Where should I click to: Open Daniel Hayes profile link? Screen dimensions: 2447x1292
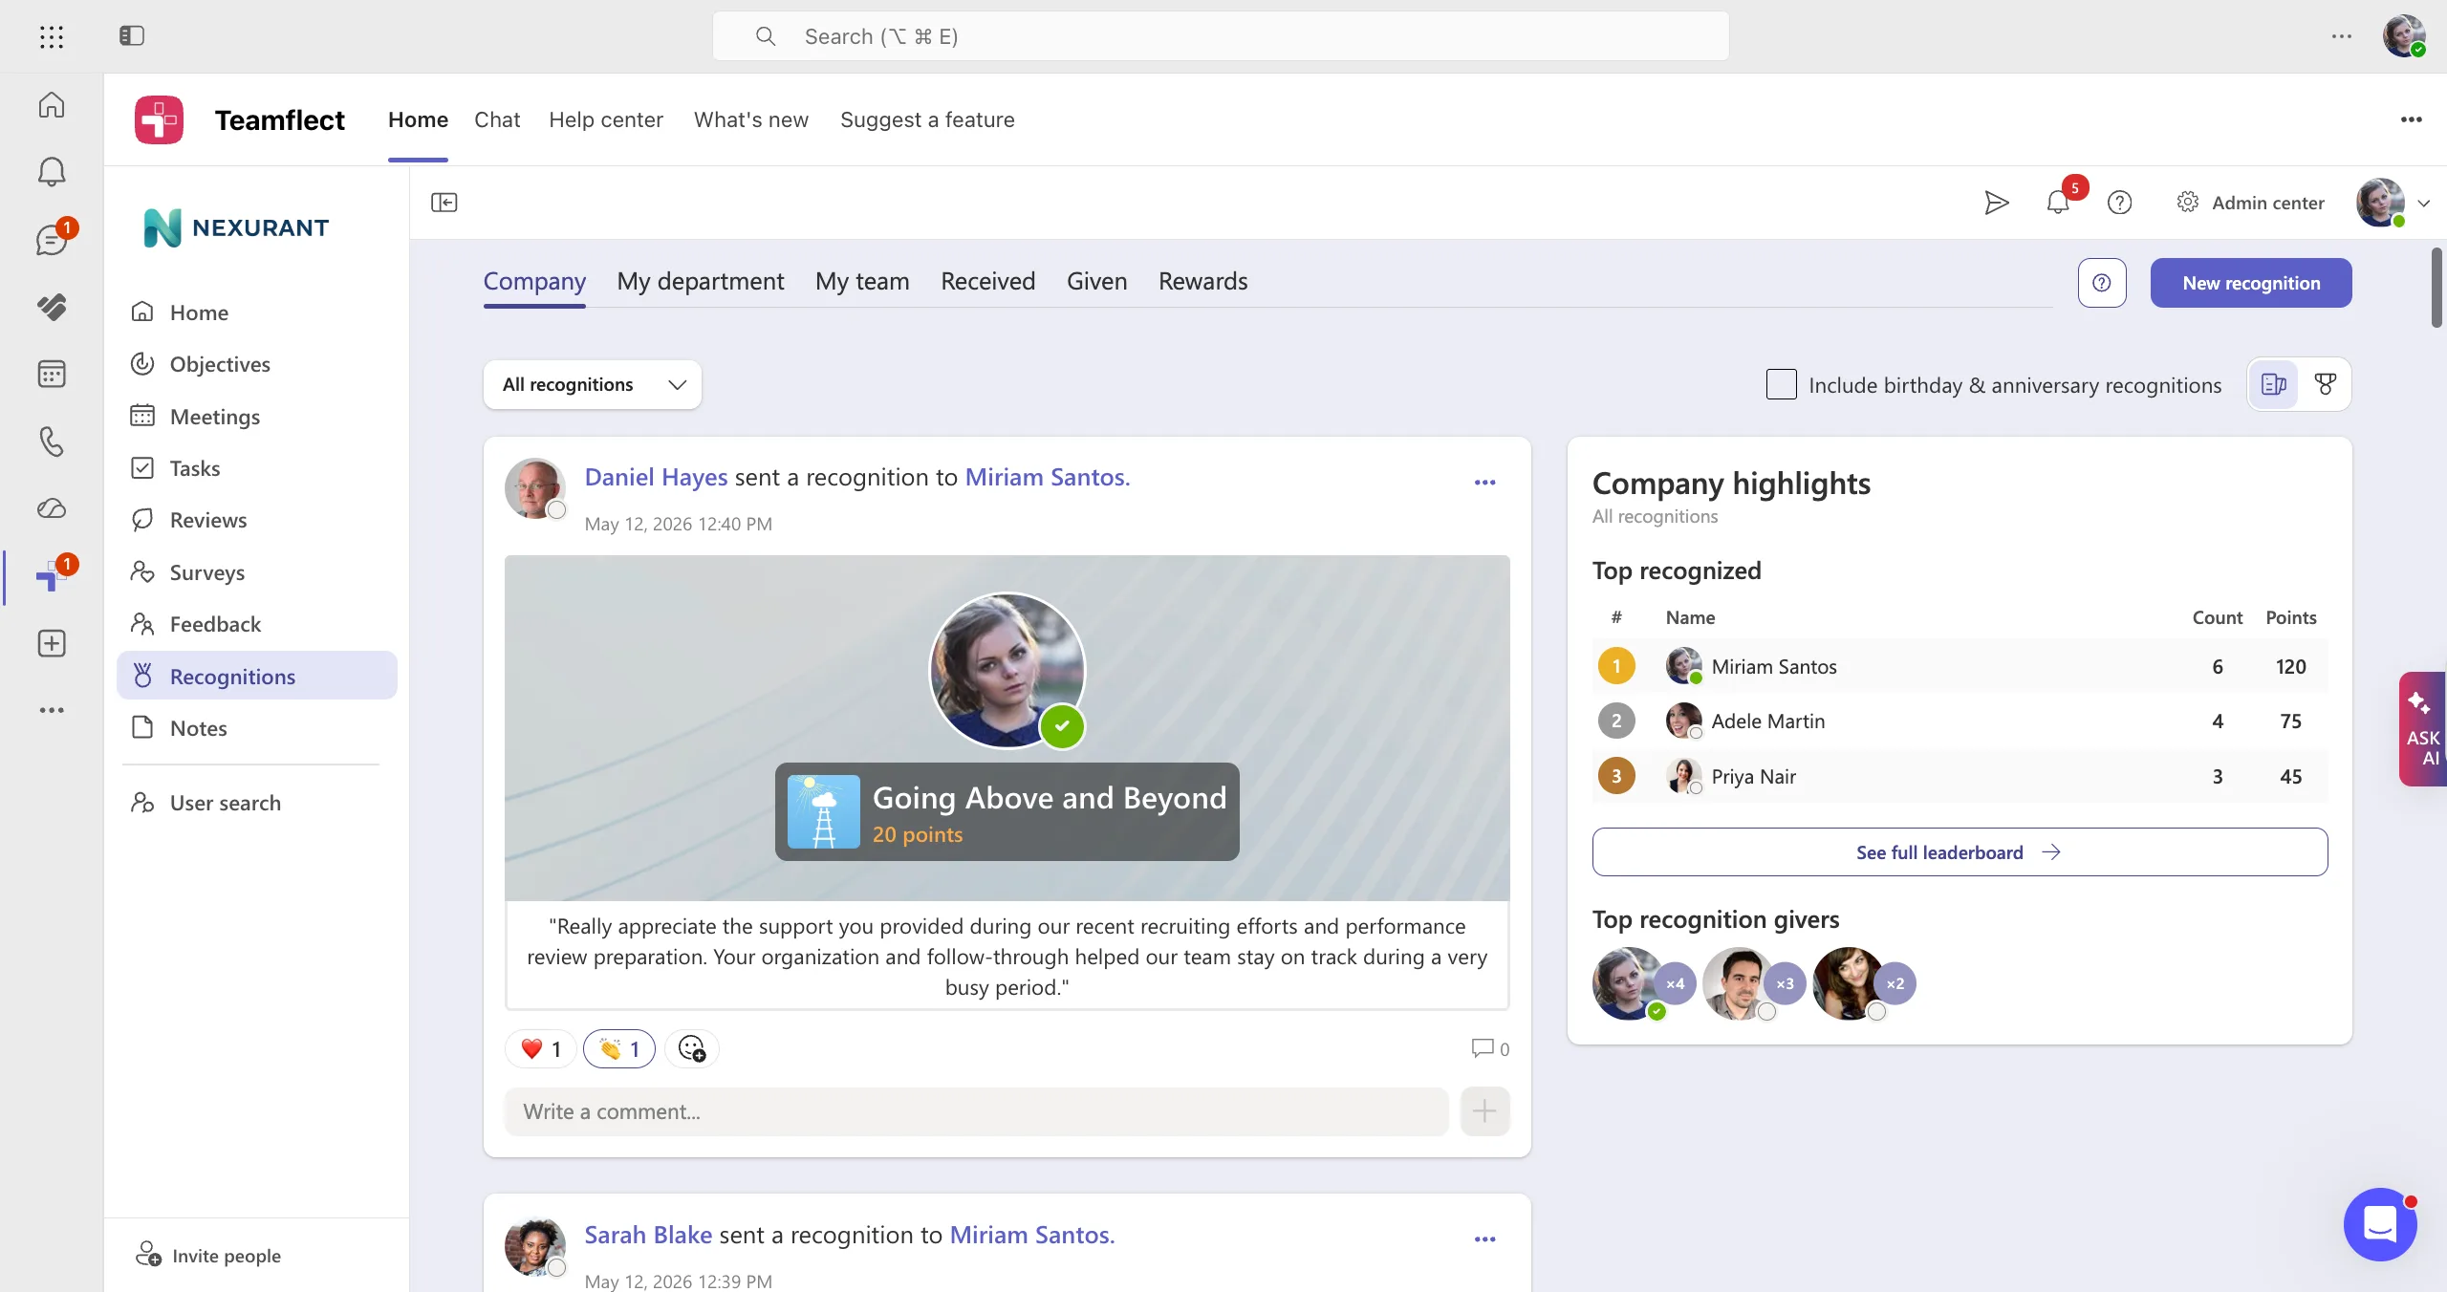656,477
